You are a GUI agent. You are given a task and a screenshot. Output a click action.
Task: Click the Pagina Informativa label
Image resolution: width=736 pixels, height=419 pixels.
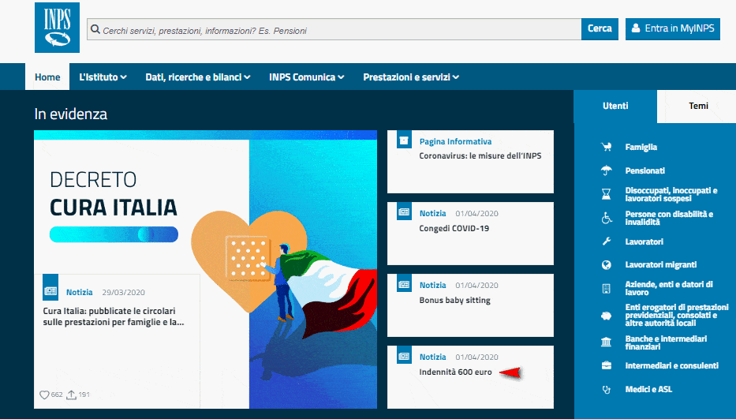pyautogui.click(x=455, y=141)
